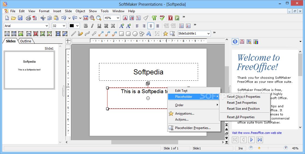Insert a movie frame
The height and width of the screenshot is (154, 305).
(x=58, y=33)
